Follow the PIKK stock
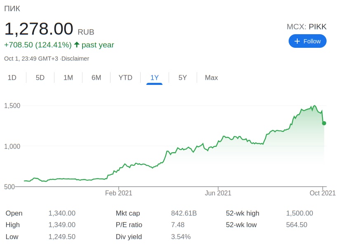Viewport: 341px width, 251px height. coord(308,41)
